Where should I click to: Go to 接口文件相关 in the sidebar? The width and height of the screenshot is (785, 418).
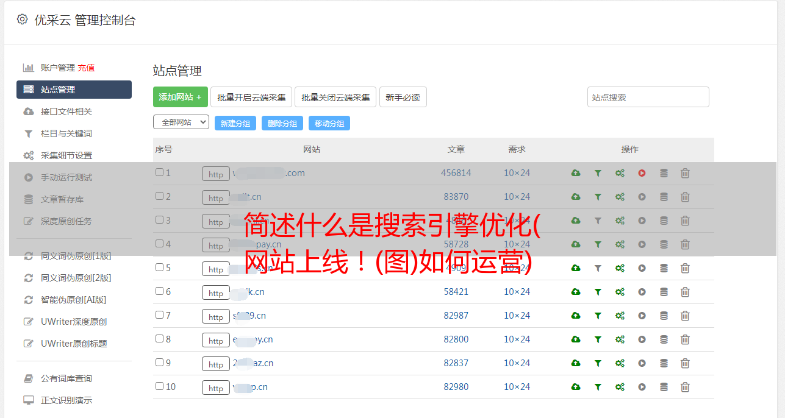tap(66, 112)
